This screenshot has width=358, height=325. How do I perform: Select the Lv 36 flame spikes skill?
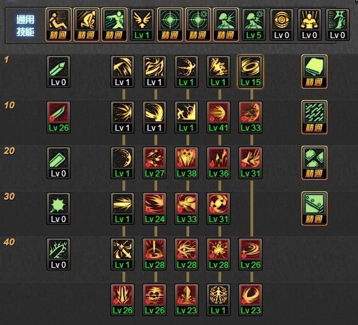click(218, 163)
